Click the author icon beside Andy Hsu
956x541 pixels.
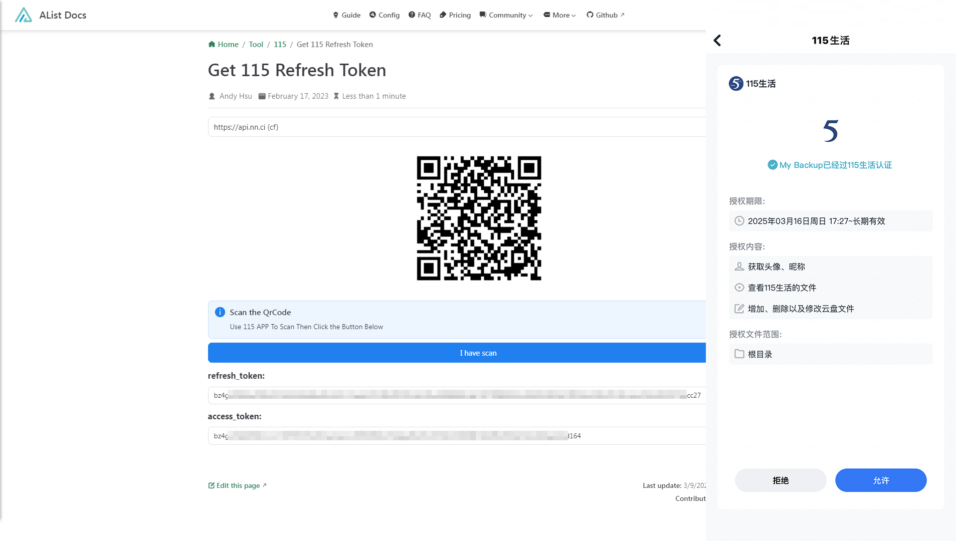(x=212, y=96)
